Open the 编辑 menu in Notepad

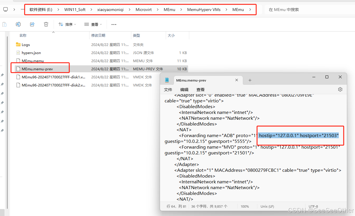tap(184, 90)
